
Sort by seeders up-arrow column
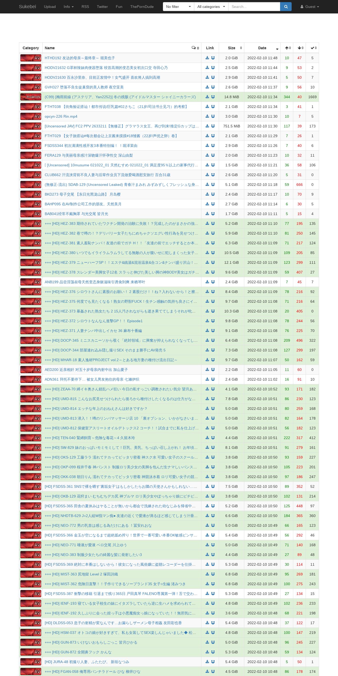click(287, 48)
